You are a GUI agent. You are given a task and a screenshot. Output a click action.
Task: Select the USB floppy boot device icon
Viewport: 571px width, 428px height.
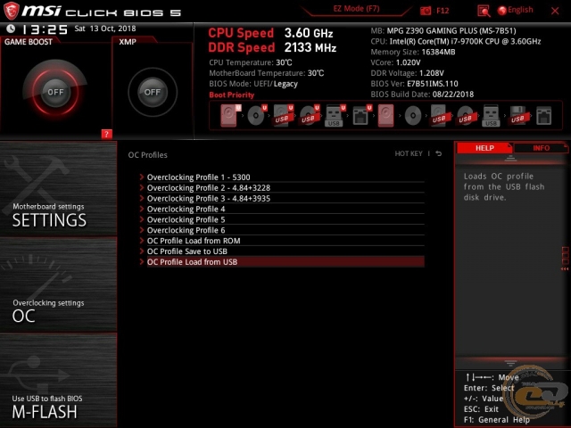517,115
